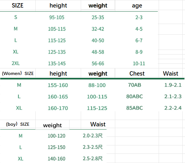Image resolution: width=185 pixels, height=163 pixels.
Task: Click the 85ABC chest value
Action: pyautogui.click(x=135, y=108)
